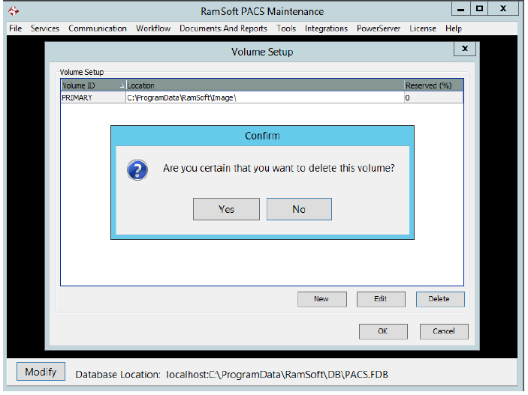Image resolution: width=528 pixels, height=395 pixels.
Task: Click the RamSoft app icon in title bar
Action: pos(13,11)
